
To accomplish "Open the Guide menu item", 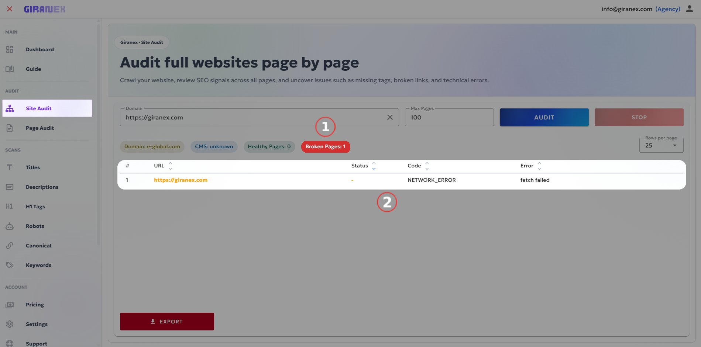I will (47, 69).
